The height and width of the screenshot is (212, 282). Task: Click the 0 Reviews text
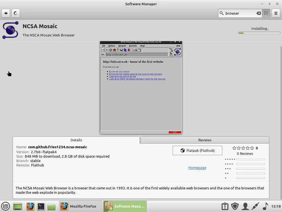click(245, 153)
